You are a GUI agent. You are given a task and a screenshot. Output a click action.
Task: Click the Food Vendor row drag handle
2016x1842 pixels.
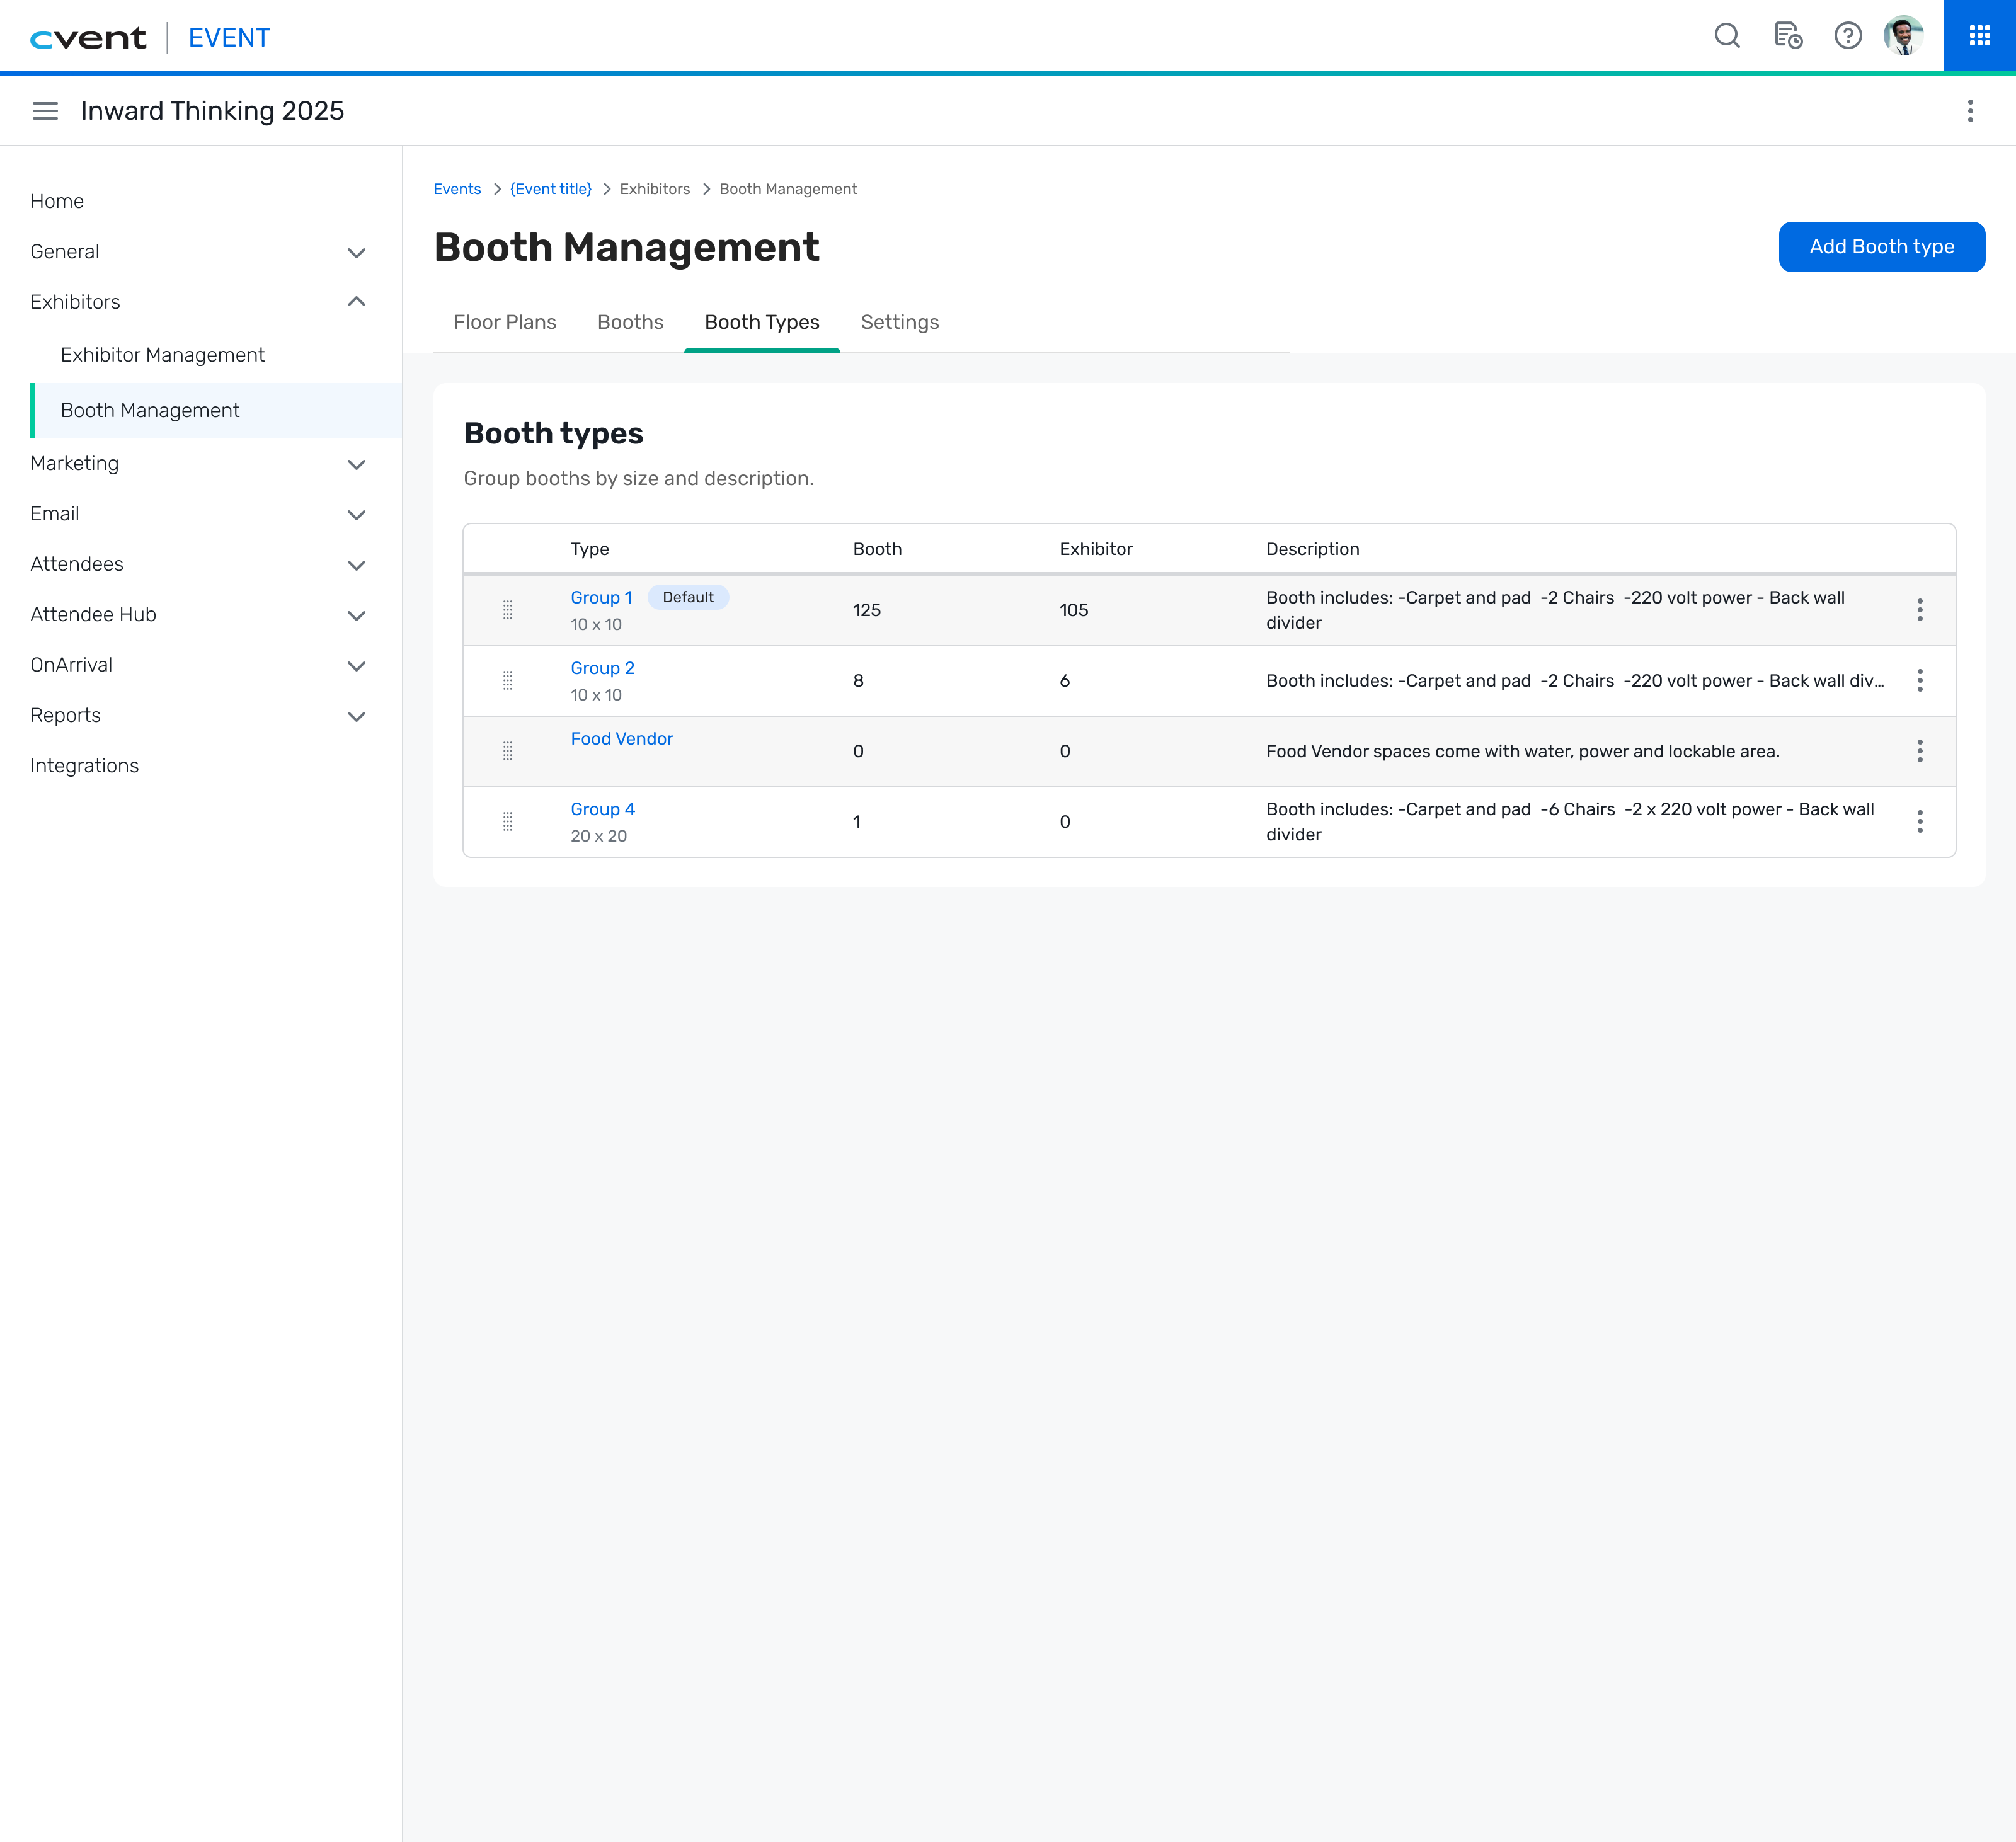(508, 751)
